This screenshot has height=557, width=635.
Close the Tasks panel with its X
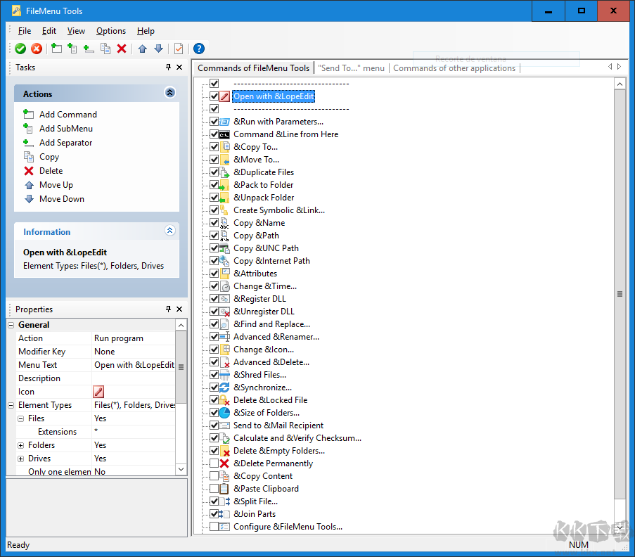pos(179,68)
